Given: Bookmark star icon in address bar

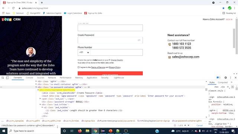Looking at the screenshot, I should pyautogui.click(x=223, y=8).
